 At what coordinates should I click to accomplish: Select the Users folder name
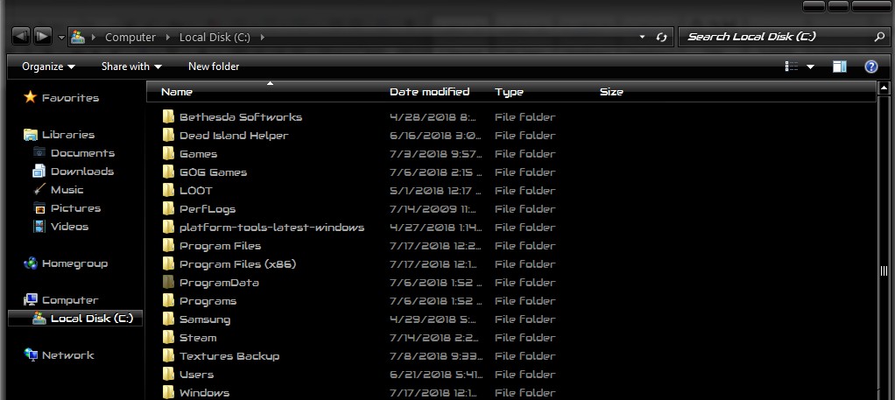tap(196, 375)
